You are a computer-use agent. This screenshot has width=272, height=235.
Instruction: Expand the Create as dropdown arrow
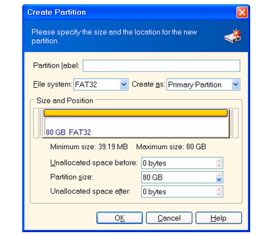[x=235, y=84]
